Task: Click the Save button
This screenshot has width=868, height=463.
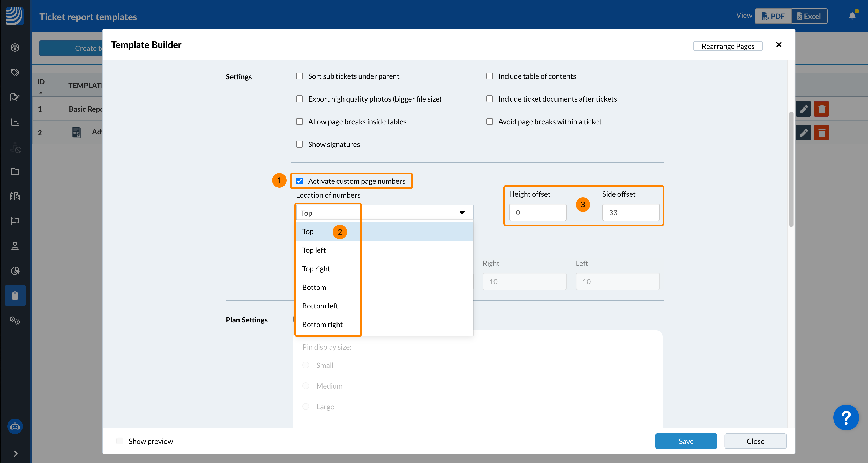Action: click(x=686, y=441)
